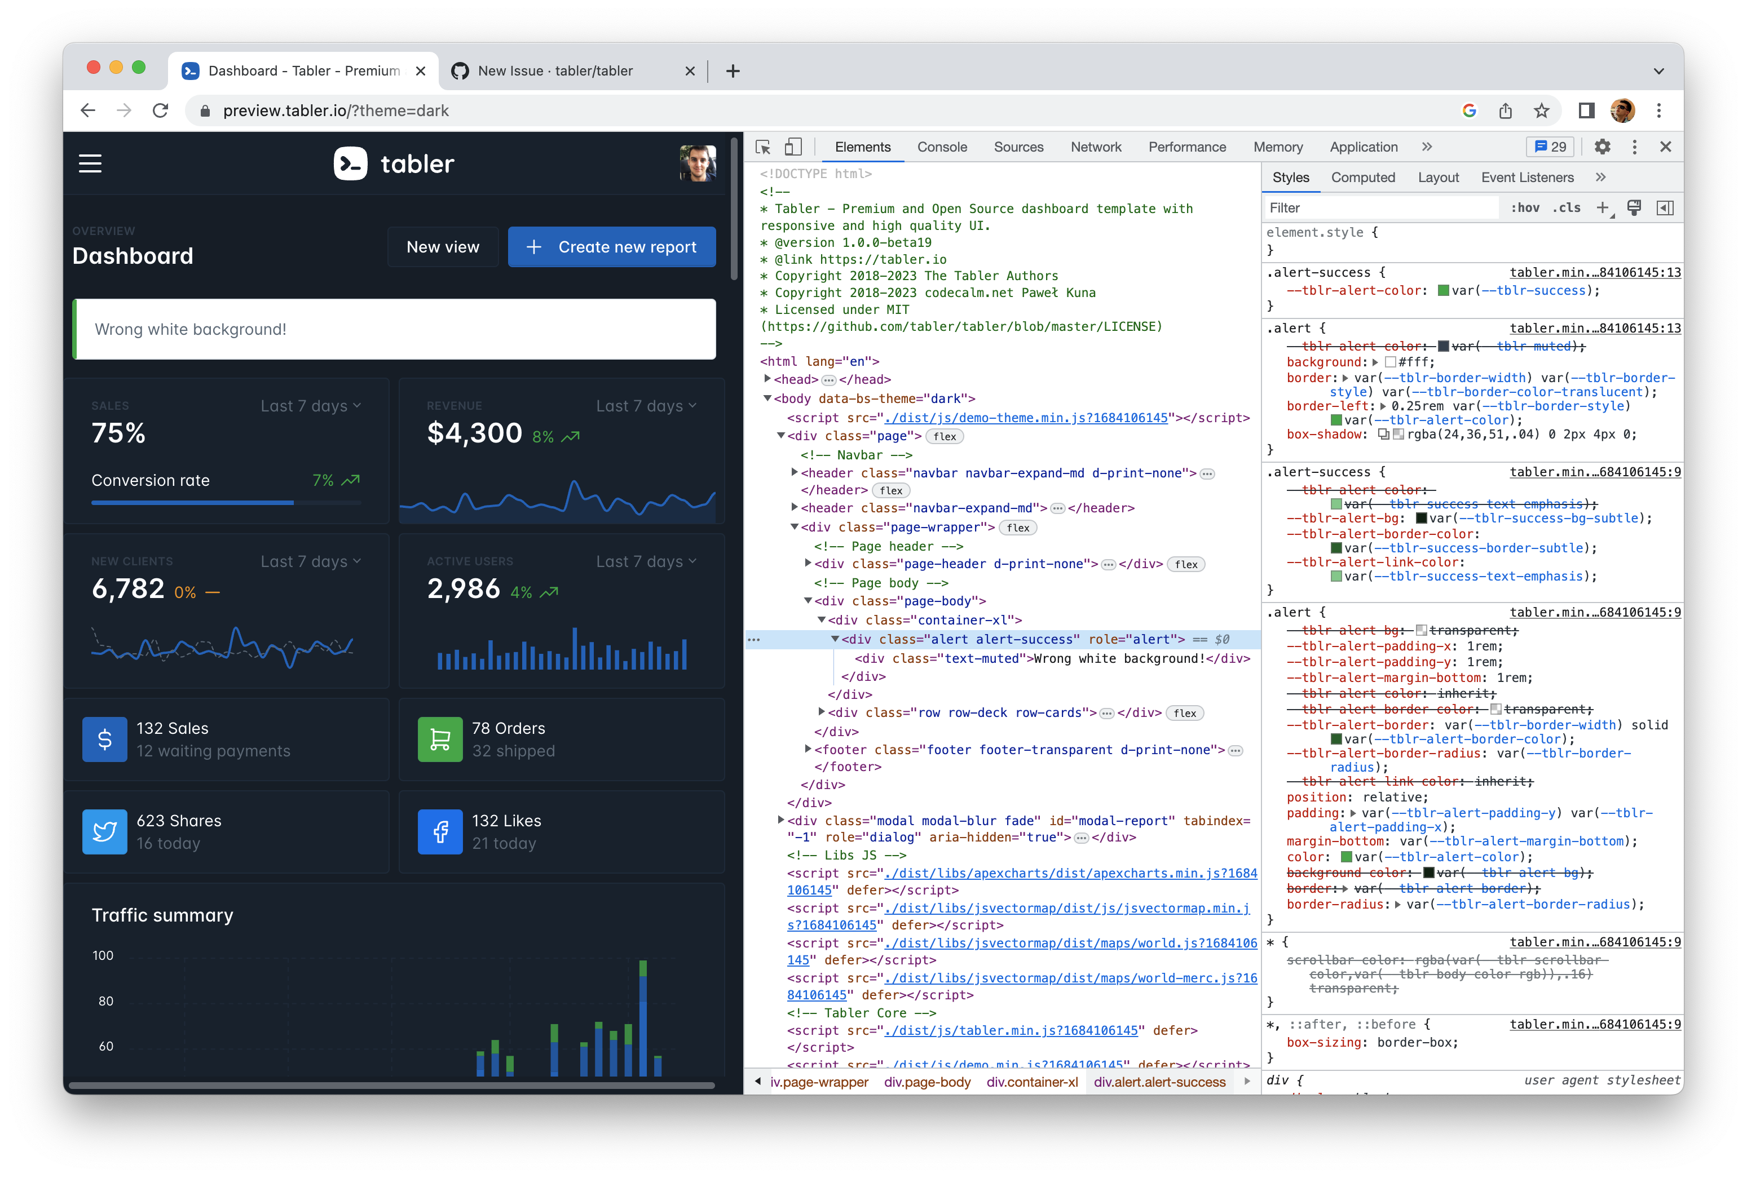Open the Last 7 days dropdown on Sales card

[x=311, y=406]
